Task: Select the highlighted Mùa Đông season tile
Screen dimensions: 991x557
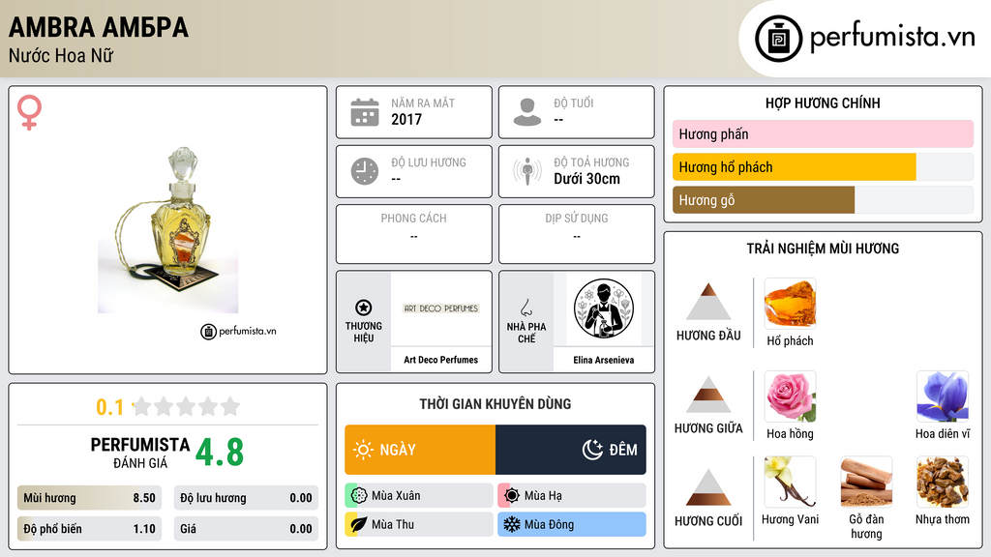Action: 572,524
